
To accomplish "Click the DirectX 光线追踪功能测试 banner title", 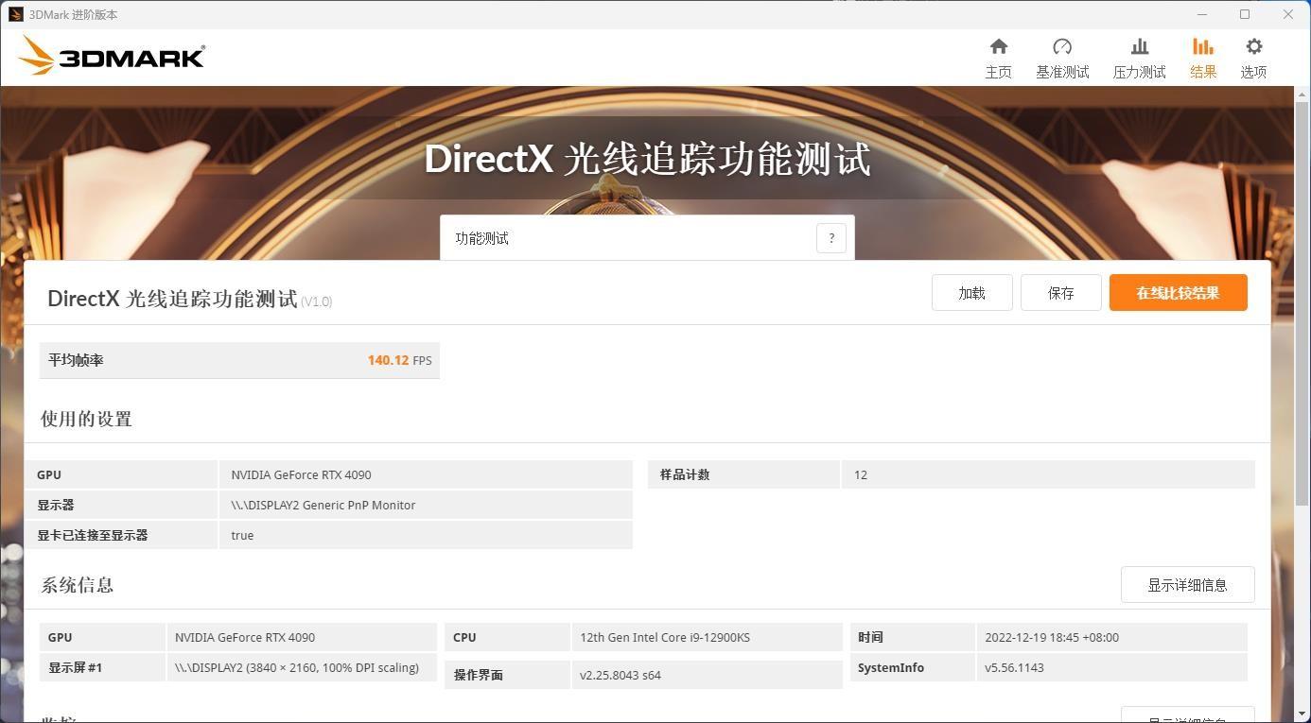I will click(647, 159).
